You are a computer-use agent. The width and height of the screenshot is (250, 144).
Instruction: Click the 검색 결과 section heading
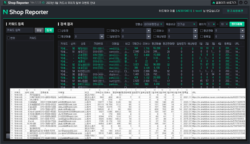tap(66, 24)
